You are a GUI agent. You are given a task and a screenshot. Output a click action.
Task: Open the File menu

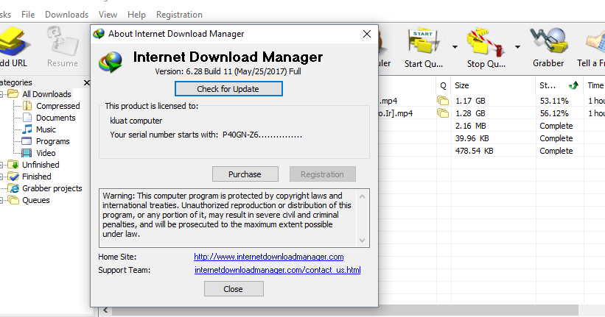click(x=28, y=15)
